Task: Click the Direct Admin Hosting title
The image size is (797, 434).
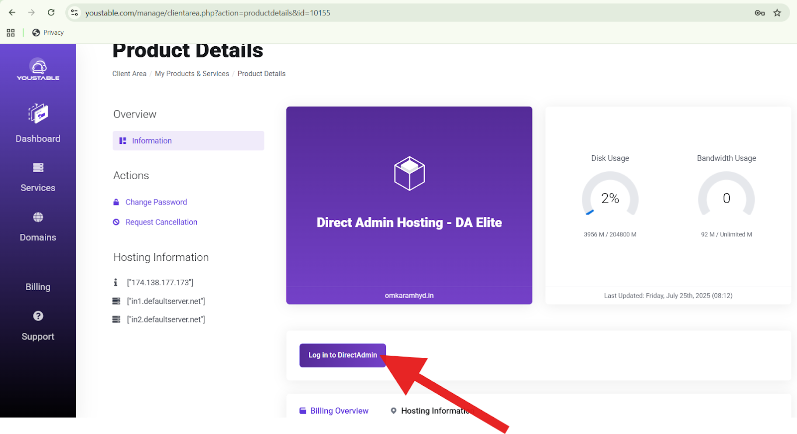Action: 409,222
